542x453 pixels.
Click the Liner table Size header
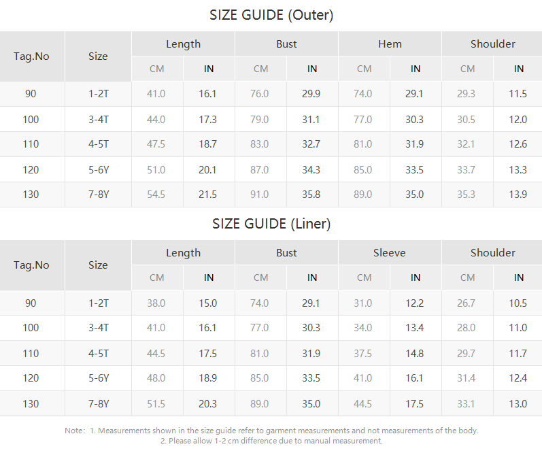point(98,265)
